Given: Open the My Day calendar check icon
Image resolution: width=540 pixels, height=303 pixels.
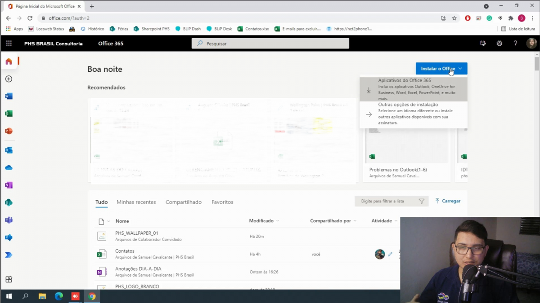Looking at the screenshot, I should (x=483, y=44).
